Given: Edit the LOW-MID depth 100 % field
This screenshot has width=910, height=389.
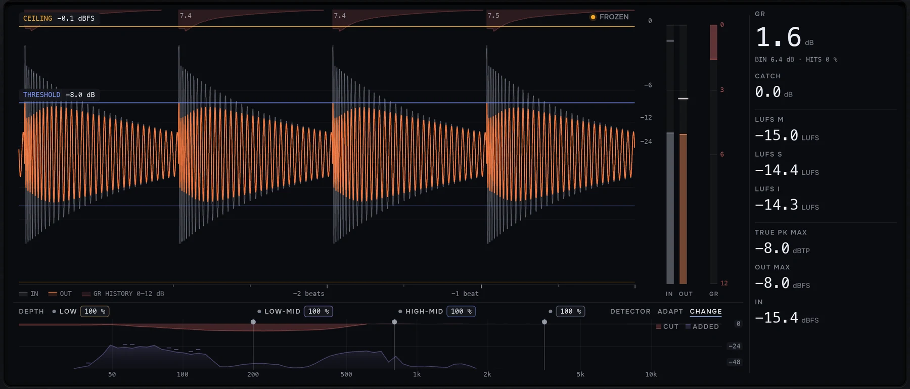Looking at the screenshot, I should tap(318, 312).
